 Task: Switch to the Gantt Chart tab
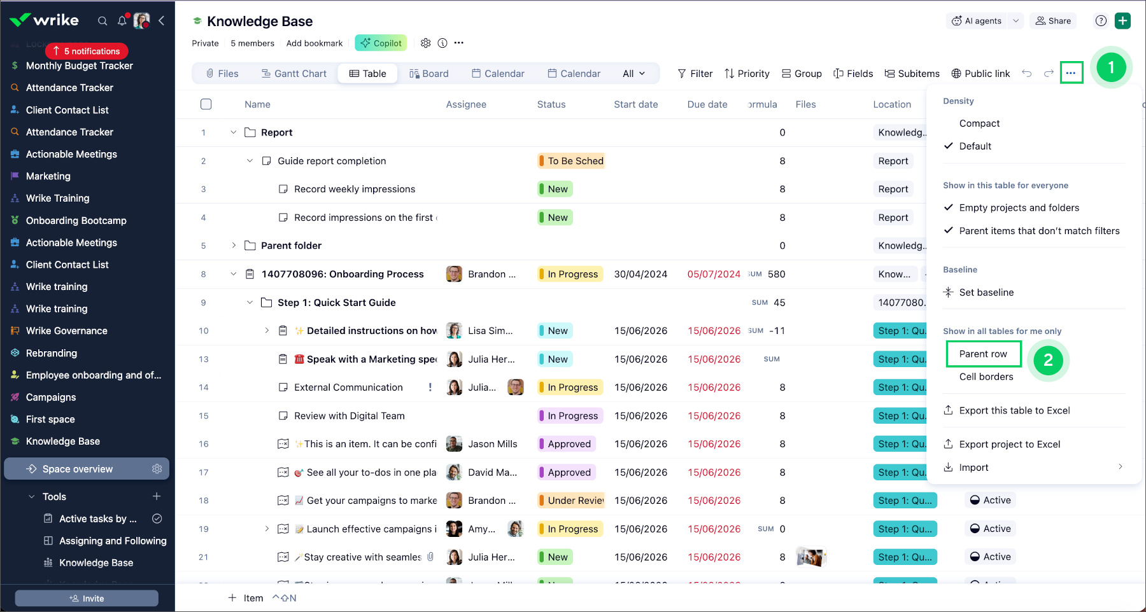pyautogui.click(x=294, y=74)
